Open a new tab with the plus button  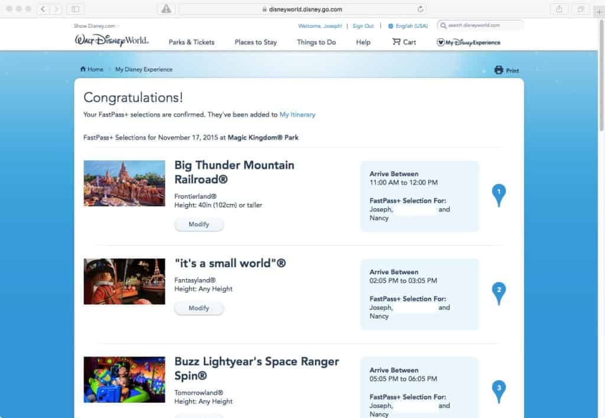(599, 12)
